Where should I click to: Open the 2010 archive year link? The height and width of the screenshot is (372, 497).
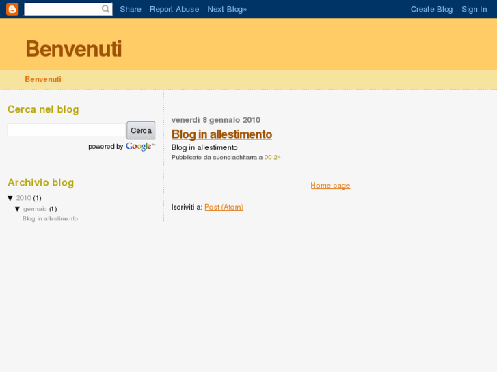24,198
